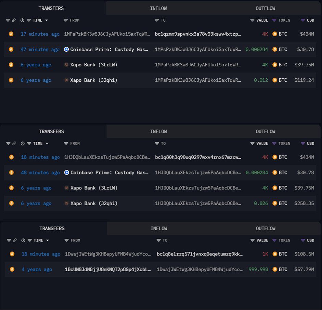The image size is (322, 310).
Task: Open recipient address bc1qzmx9spvnkx3s78v03kswv4xtzp
Action: 198,34
